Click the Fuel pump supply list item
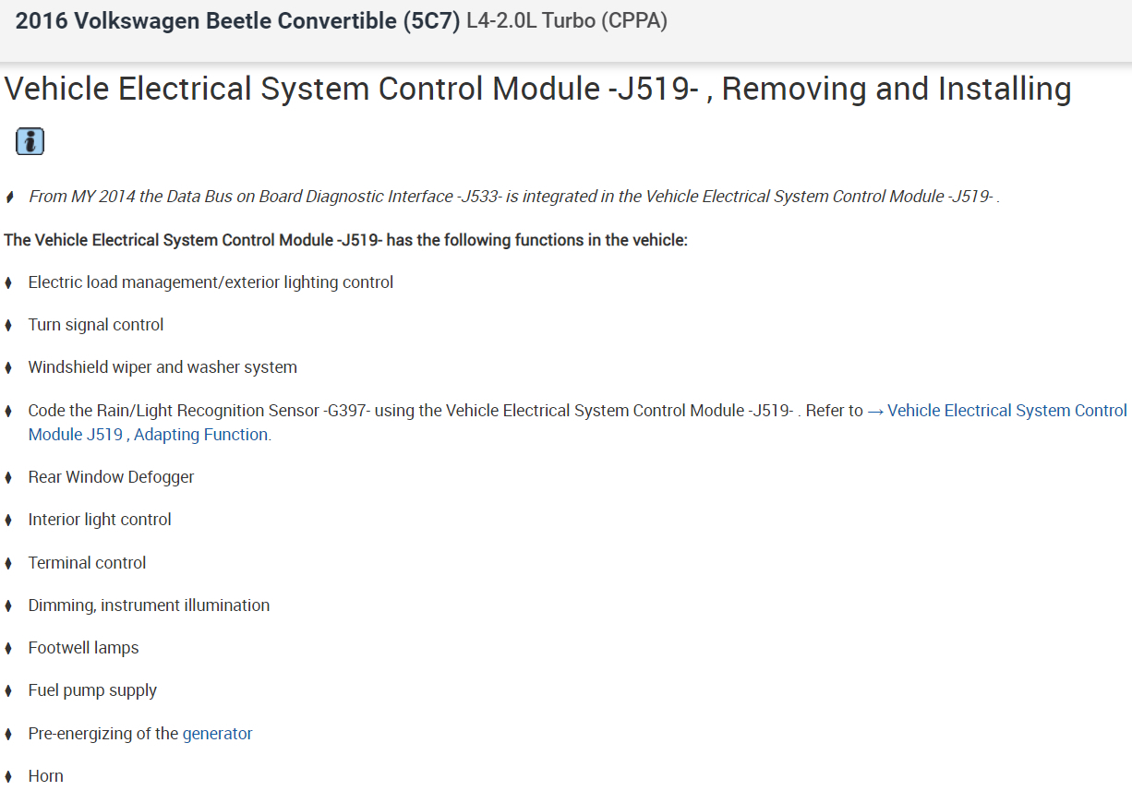The height and width of the screenshot is (791, 1132). [92, 690]
